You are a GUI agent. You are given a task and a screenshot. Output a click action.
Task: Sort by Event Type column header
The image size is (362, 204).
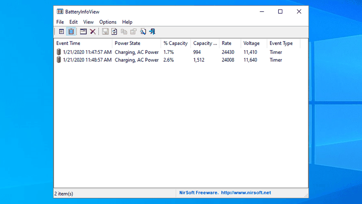[284, 43]
